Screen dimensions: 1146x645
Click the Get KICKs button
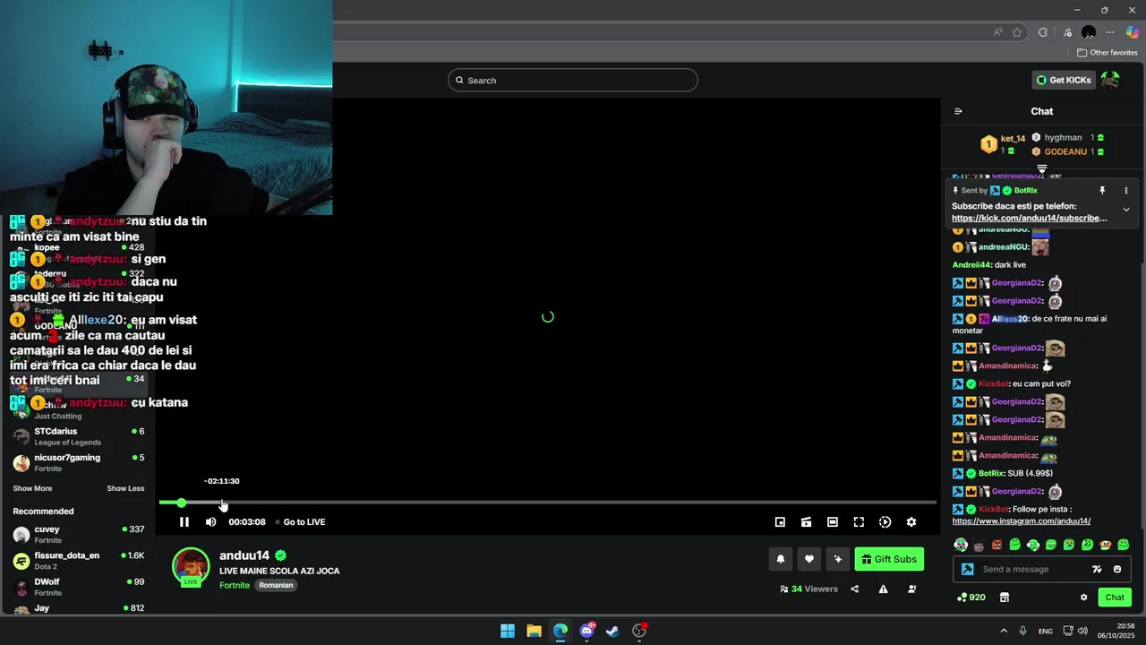click(x=1064, y=80)
